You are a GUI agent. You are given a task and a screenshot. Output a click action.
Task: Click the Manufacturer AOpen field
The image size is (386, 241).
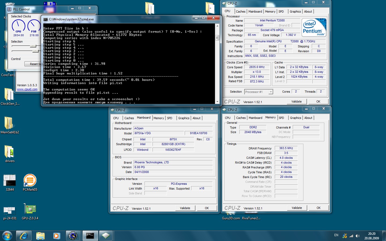point(173,129)
